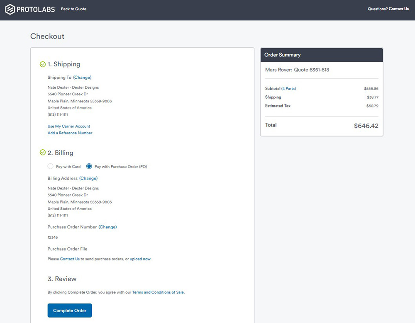Select Pay with Purchase Order option
415x323 pixels.
tap(89, 167)
